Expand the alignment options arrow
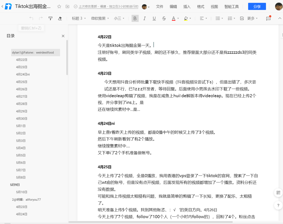283x224 pixels. [x=206, y=18]
